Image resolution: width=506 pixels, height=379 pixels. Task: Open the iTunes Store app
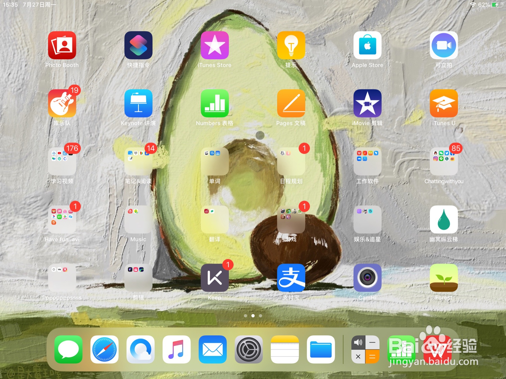(215, 45)
